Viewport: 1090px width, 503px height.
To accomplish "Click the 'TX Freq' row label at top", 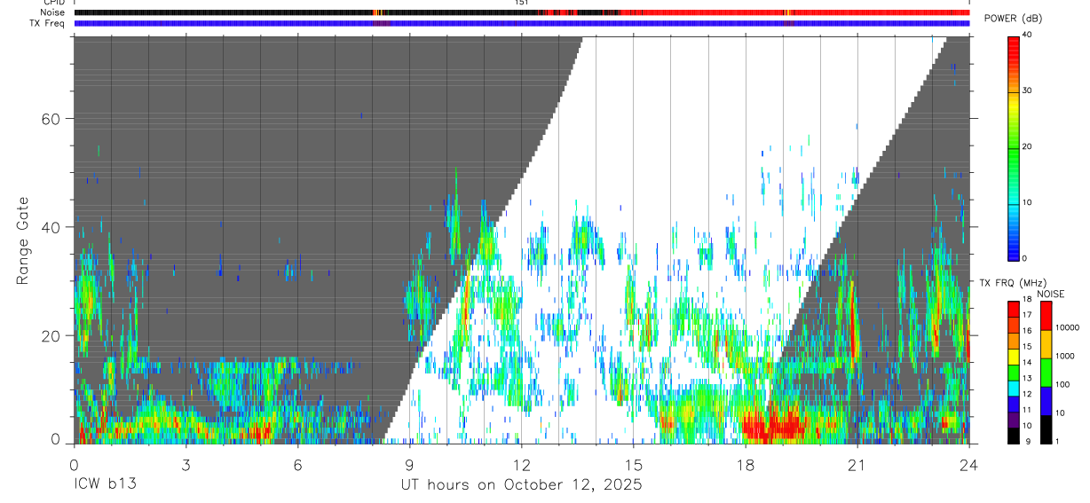I will pos(49,23).
